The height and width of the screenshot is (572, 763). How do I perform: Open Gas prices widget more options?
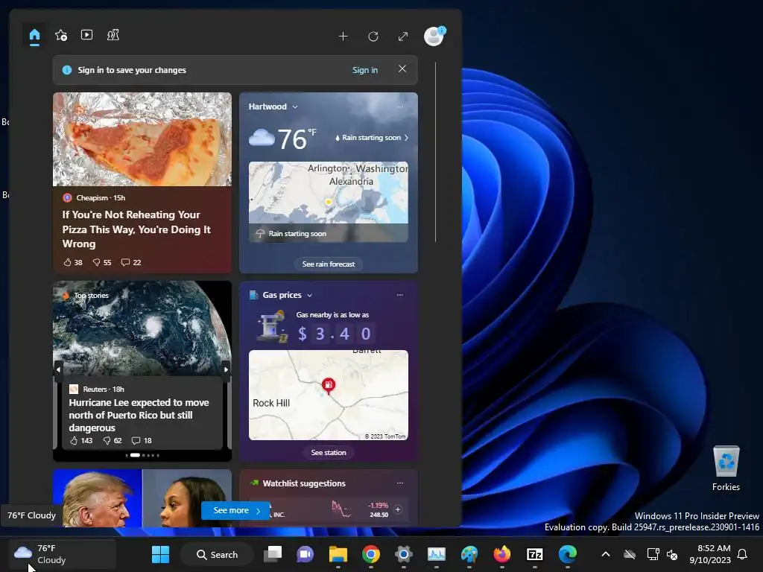[400, 295]
